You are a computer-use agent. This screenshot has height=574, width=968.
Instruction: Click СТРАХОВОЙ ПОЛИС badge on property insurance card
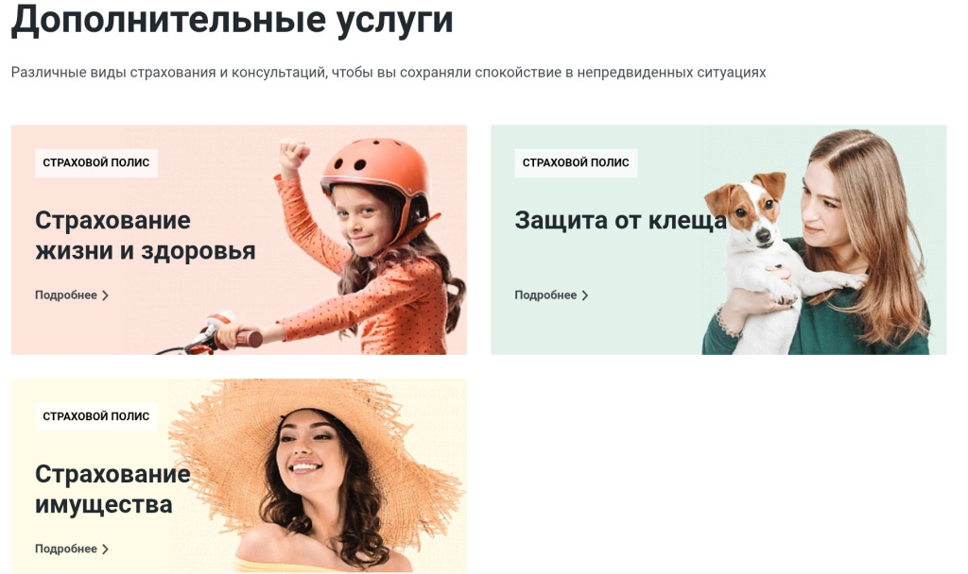point(96,416)
